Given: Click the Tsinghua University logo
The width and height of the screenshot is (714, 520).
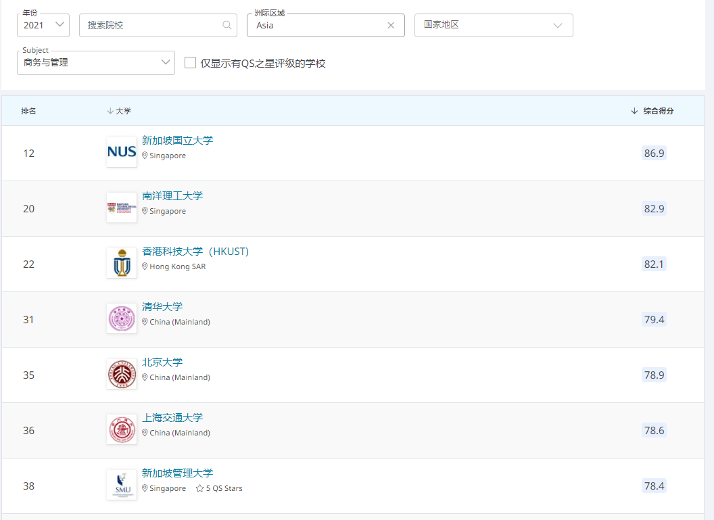Looking at the screenshot, I should point(122,318).
